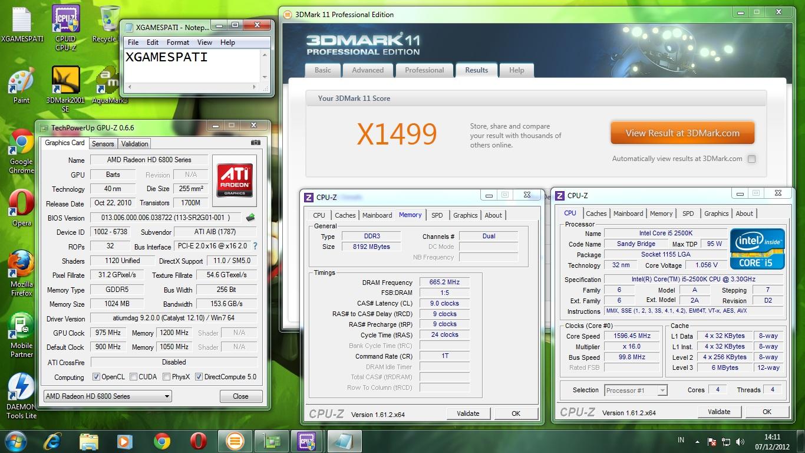Screen dimensions: 805x453
Task: Click Opera icon in the taskbar
Action: pyautogui.click(x=199, y=441)
